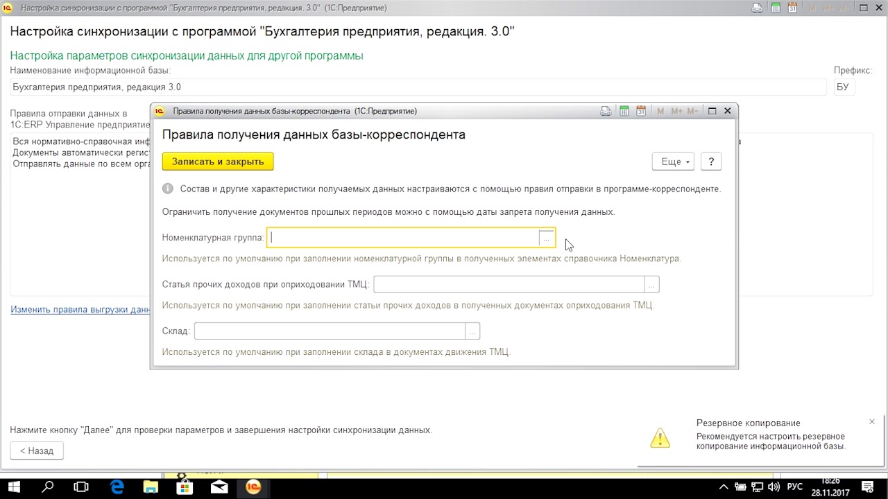Click into the Номенклатурная группа field

click(404, 238)
